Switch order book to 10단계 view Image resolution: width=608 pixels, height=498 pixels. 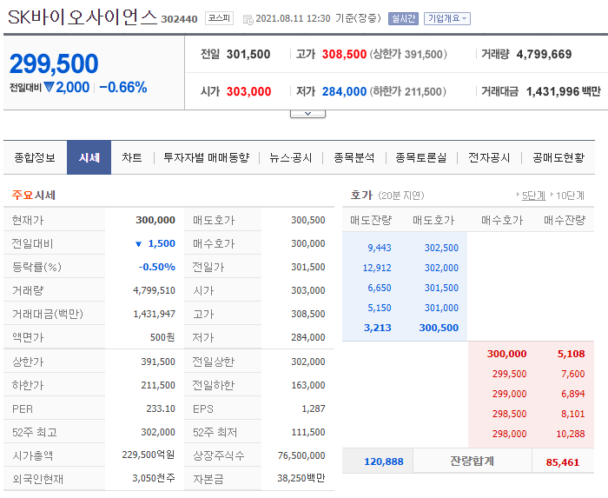570,196
